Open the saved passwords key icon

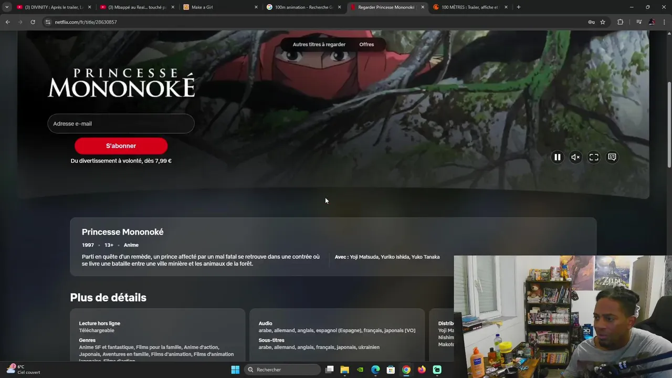click(x=591, y=22)
